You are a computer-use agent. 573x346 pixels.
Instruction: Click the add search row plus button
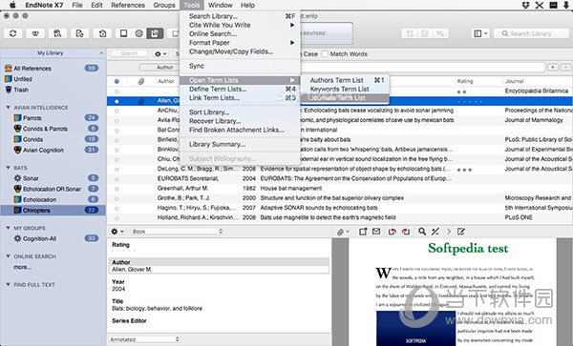553,67
